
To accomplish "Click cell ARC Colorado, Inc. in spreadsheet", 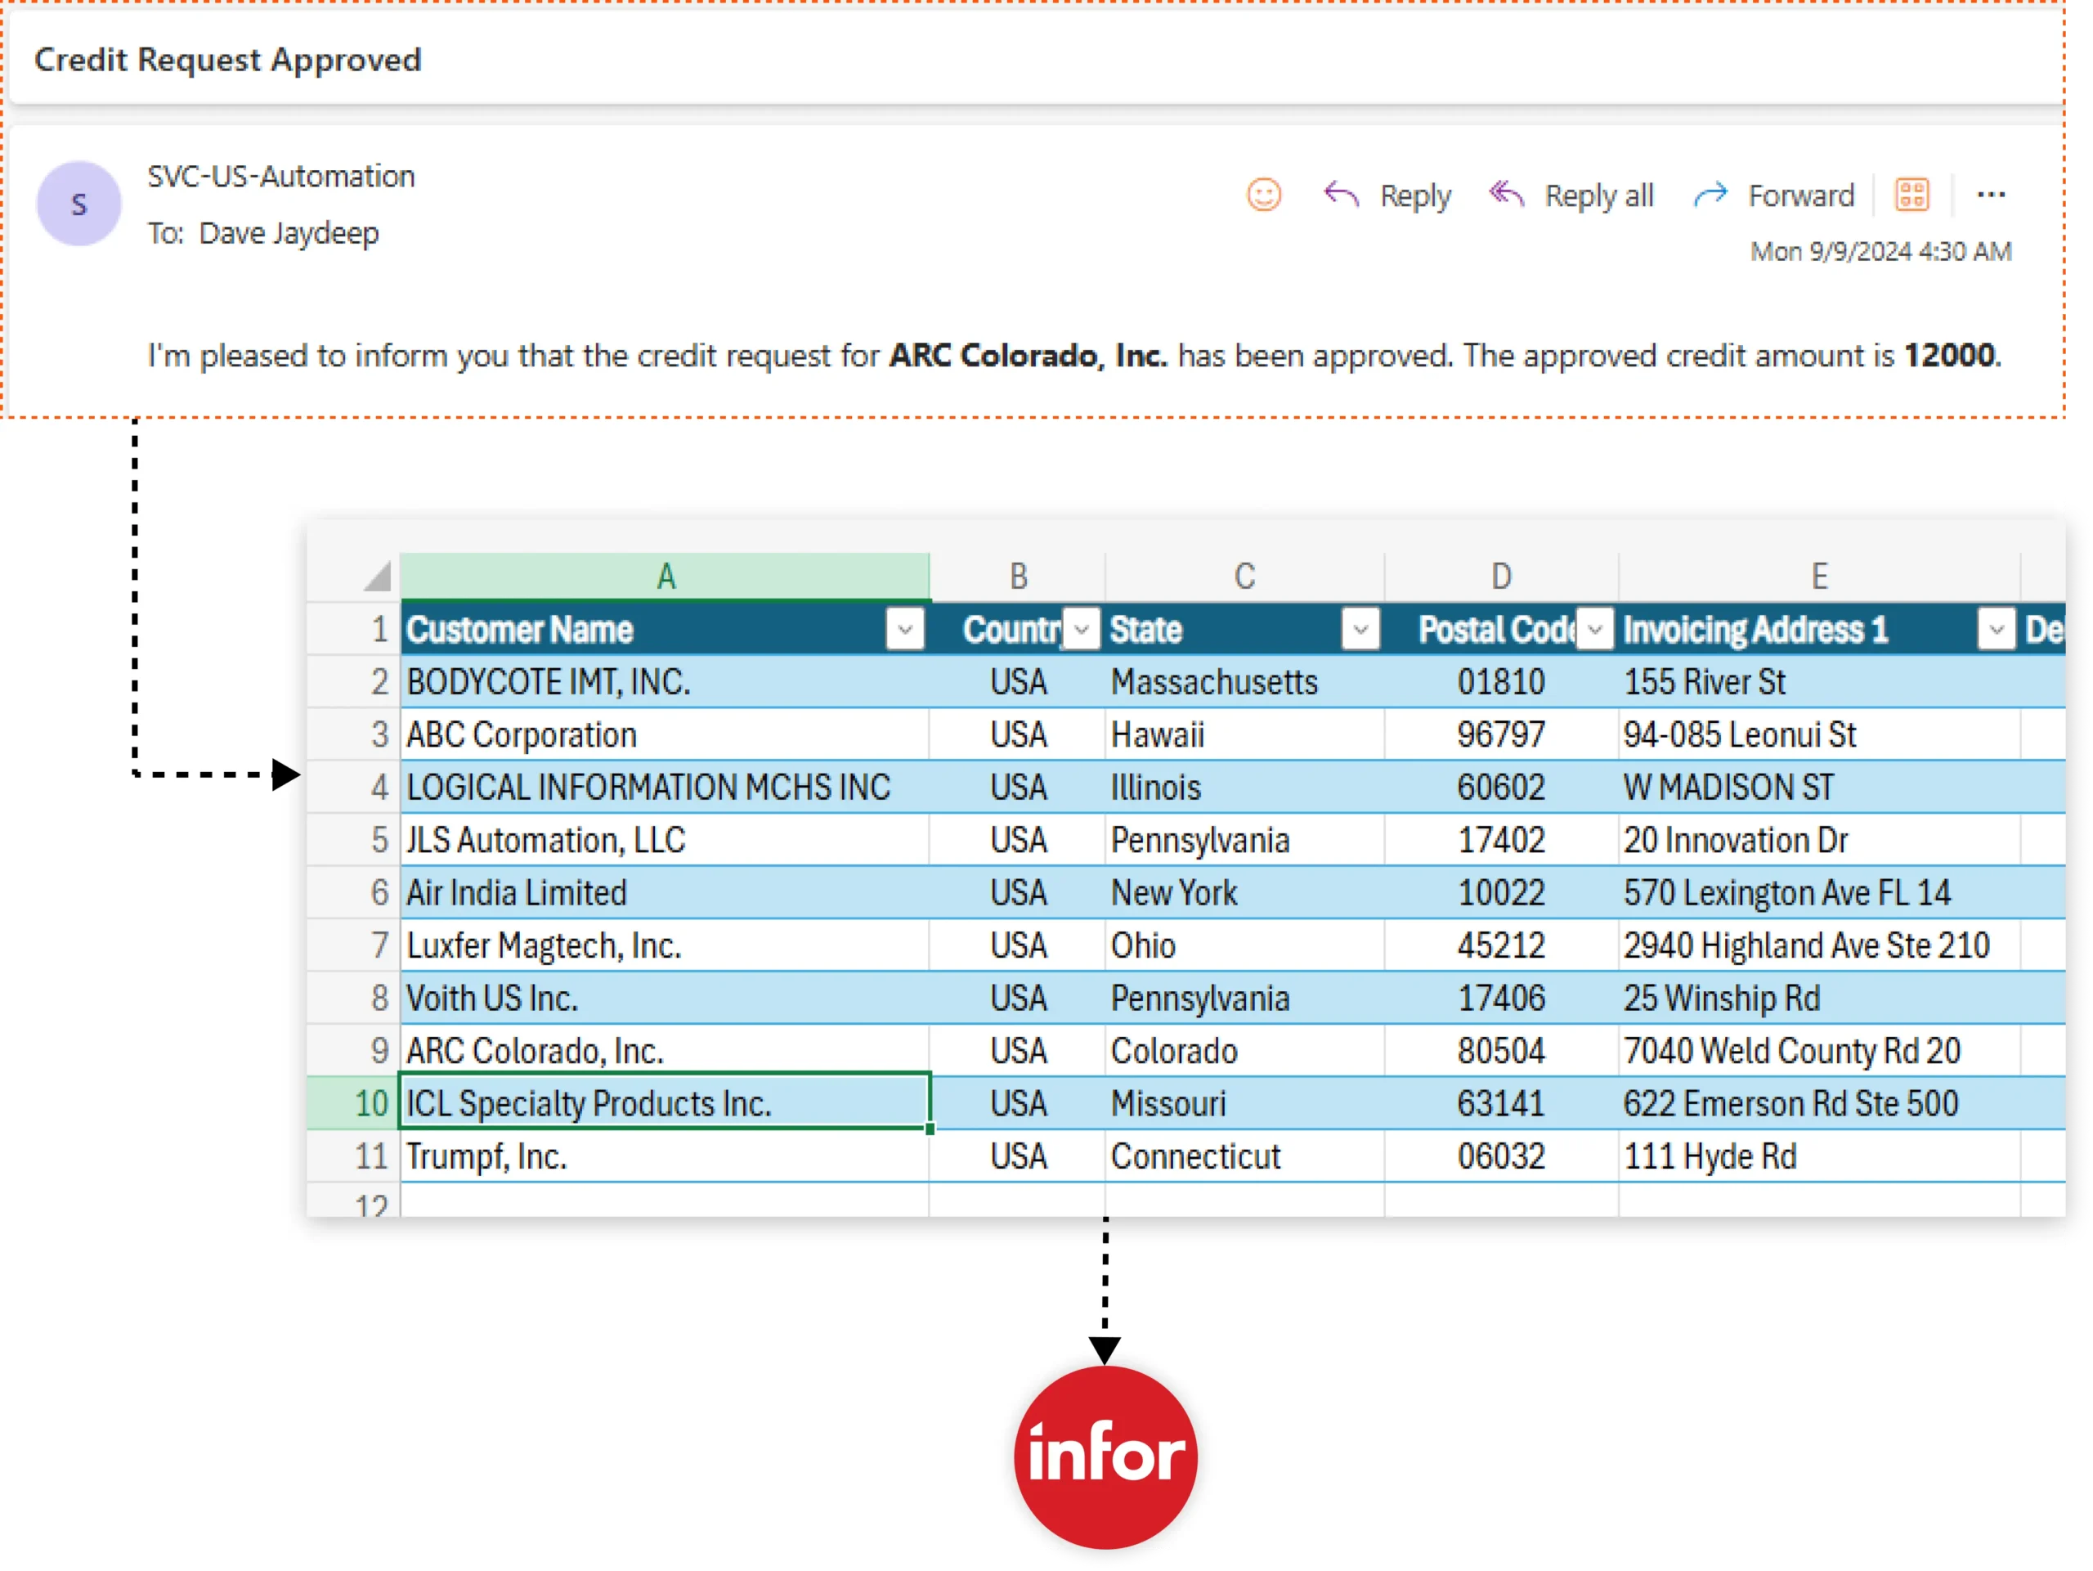I will (666, 1051).
